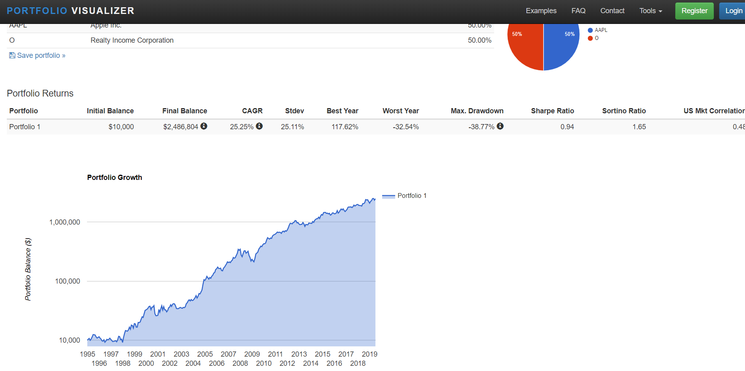Click the Worst Year column header
This screenshot has height=371, width=745.
(400, 111)
